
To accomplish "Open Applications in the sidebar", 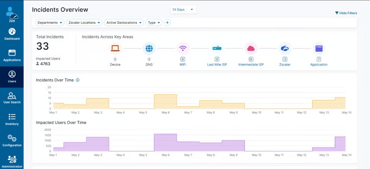I will [x=12, y=56].
